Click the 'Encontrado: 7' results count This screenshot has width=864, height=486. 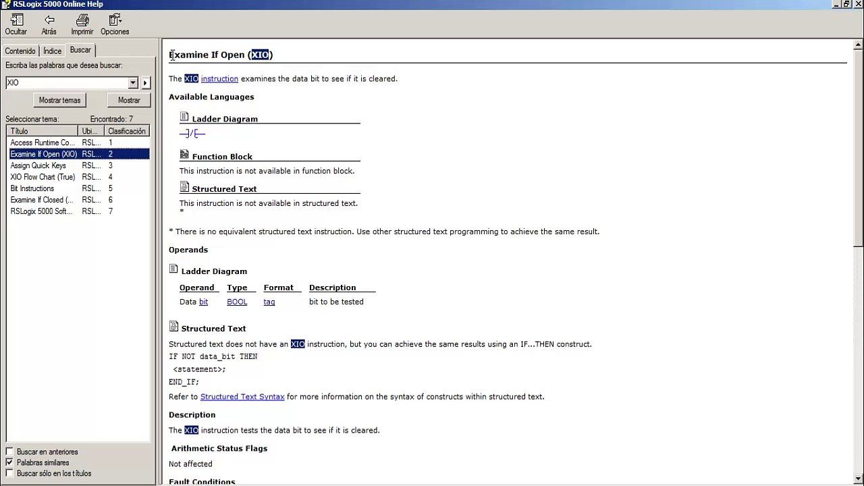point(111,119)
